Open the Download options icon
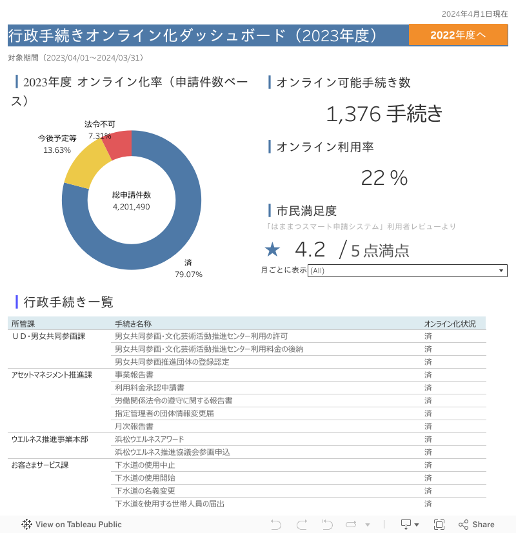Viewport: 516px width, 533px height. click(410, 525)
